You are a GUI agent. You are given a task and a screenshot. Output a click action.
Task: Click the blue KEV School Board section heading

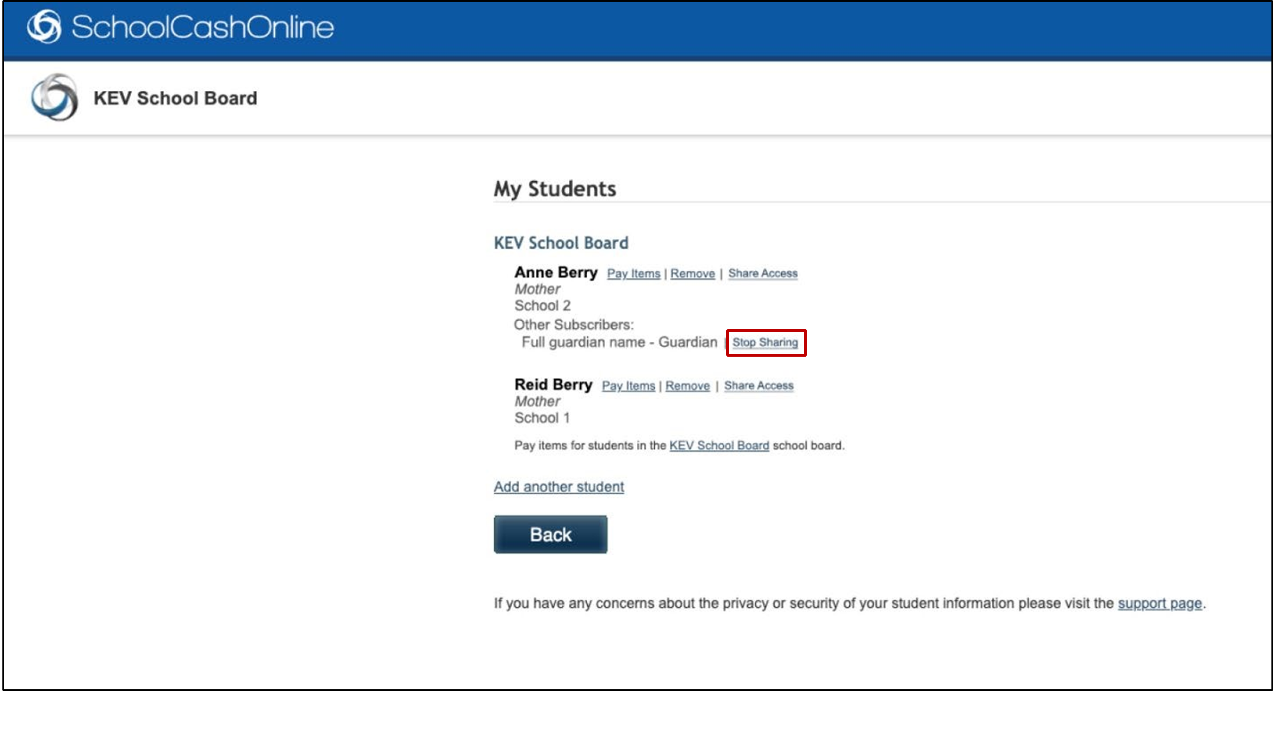pyautogui.click(x=561, y=243)
